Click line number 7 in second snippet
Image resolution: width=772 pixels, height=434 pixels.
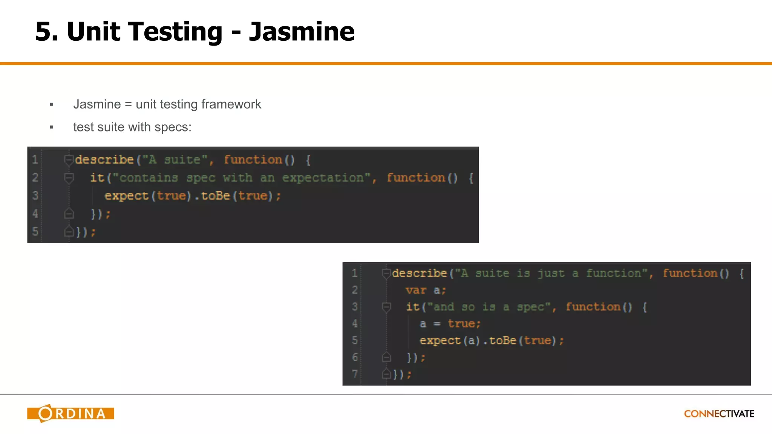coord(355,374)
